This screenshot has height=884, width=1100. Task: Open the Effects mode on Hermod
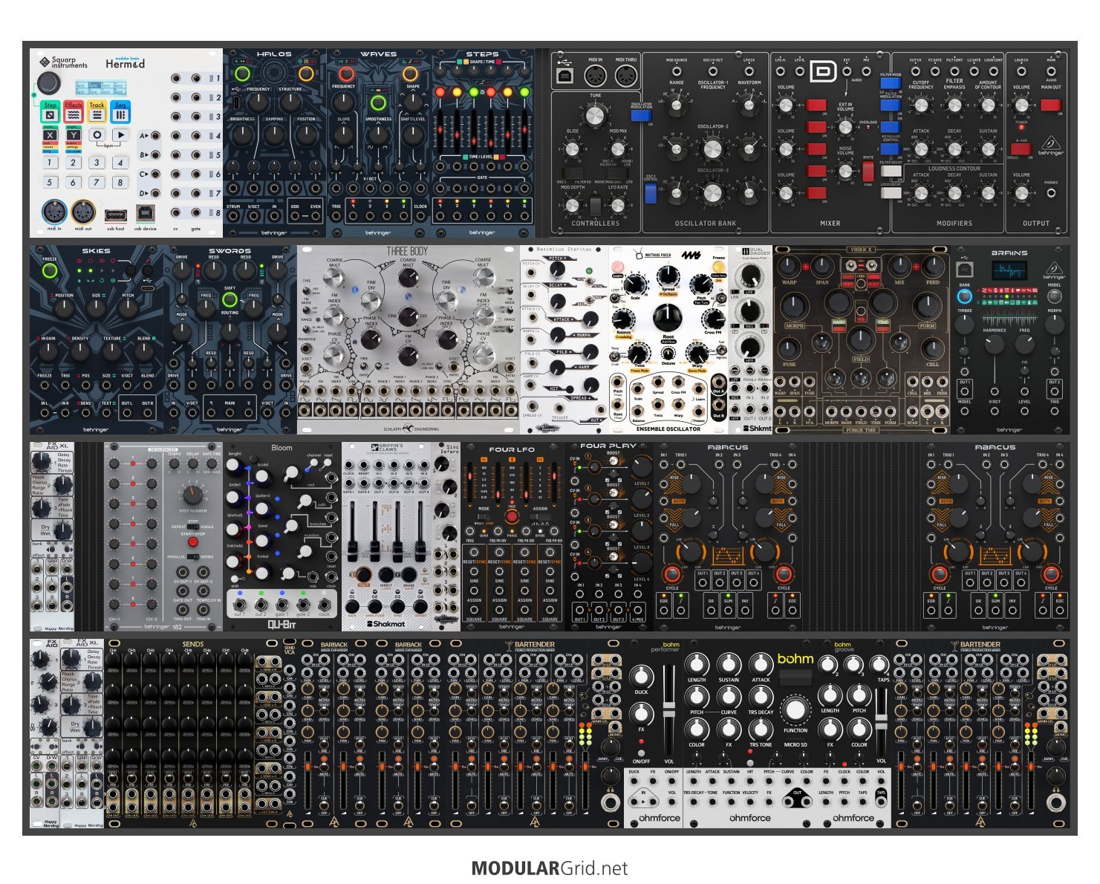(74, 112)
